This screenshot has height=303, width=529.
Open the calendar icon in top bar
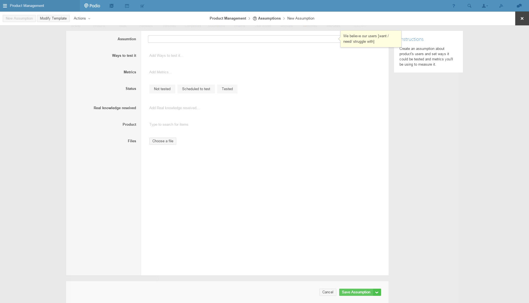(x=127, y=6)
